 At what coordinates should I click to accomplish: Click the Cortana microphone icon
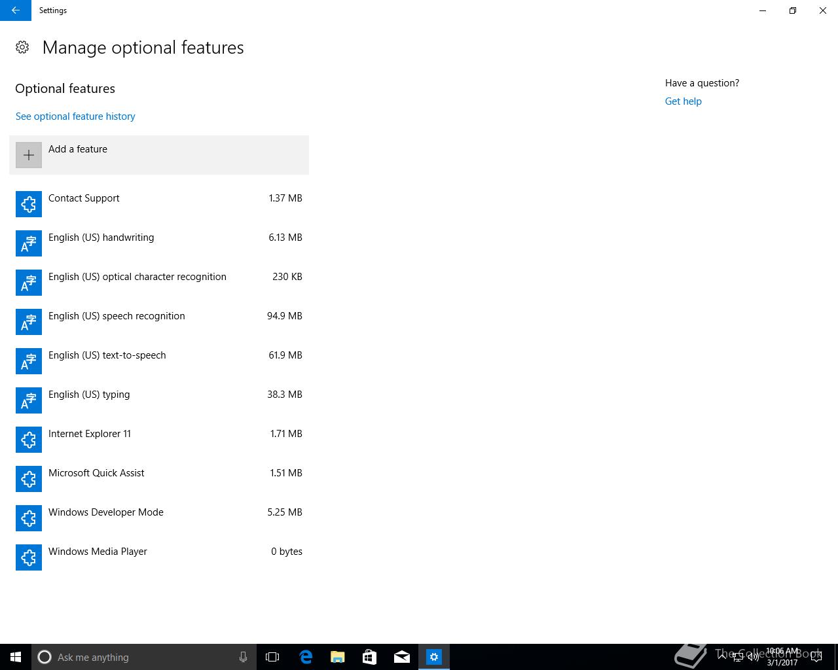243,657
